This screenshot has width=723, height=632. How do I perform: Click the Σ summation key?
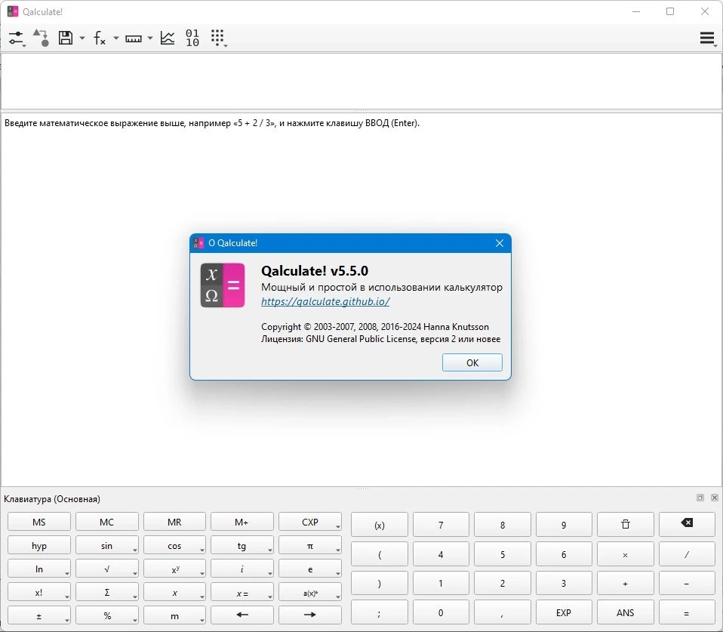[x=106, y=592]
